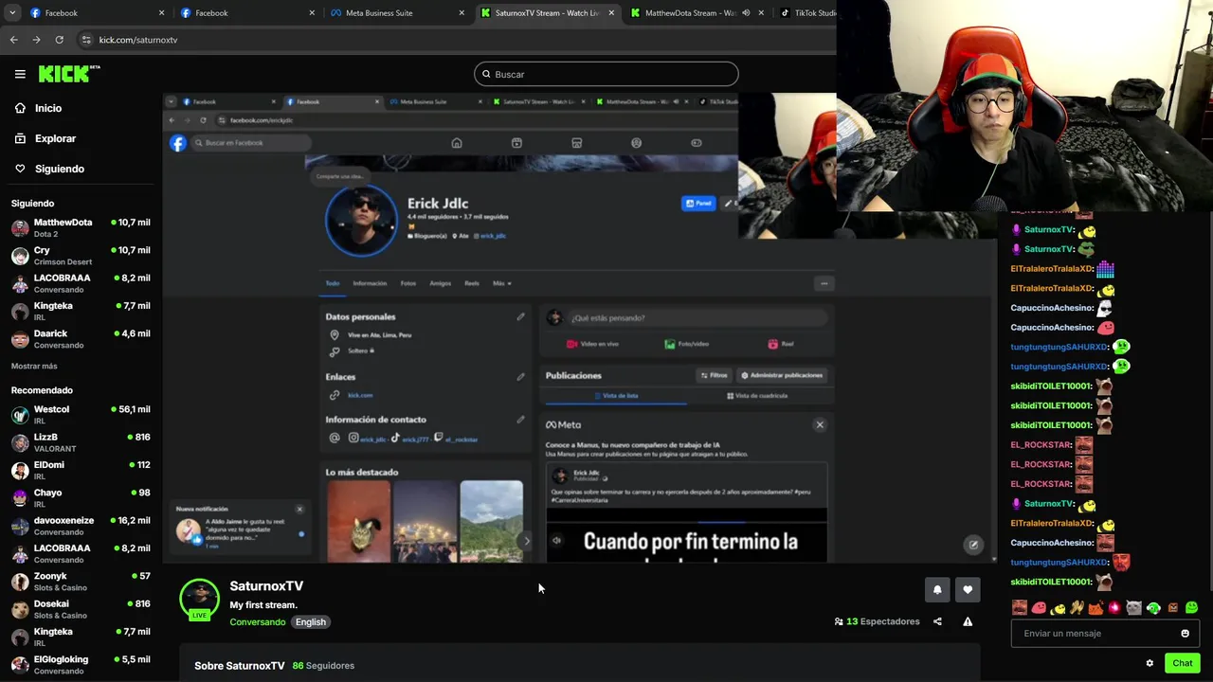Open LizzB channel playing VALORANT

point(81,442)
